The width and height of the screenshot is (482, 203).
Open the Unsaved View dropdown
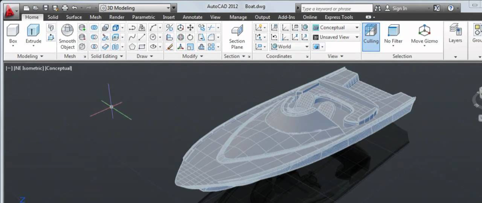click(335, 37)
